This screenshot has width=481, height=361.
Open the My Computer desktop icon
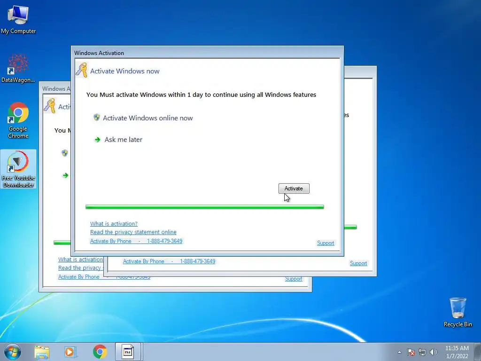(18, 19)
